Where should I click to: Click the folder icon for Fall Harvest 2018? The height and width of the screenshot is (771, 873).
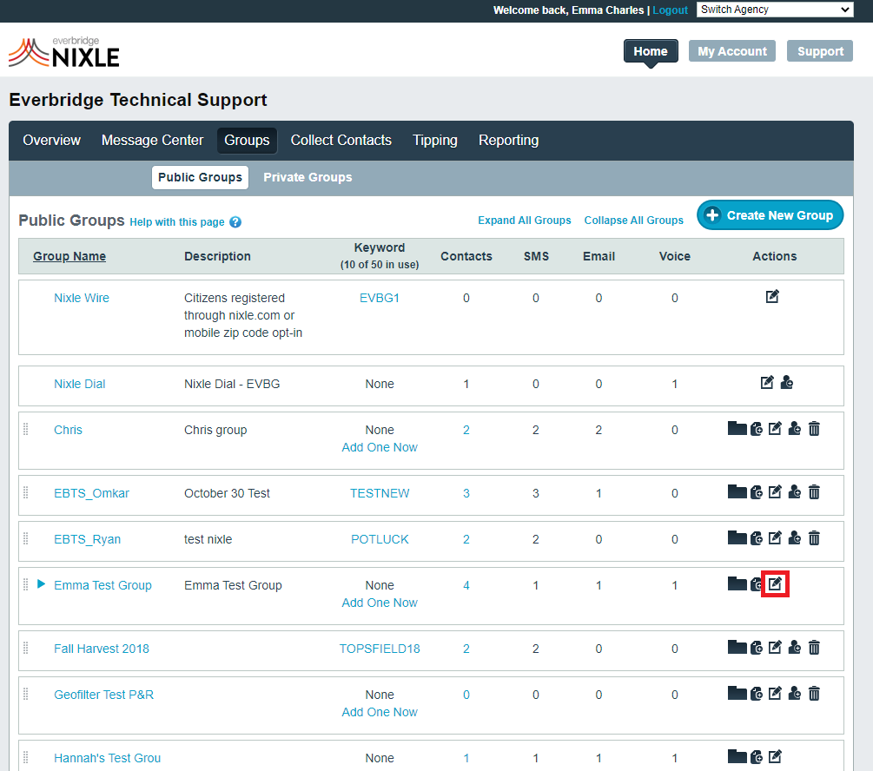pyautogui.click(x=737, y=648)
